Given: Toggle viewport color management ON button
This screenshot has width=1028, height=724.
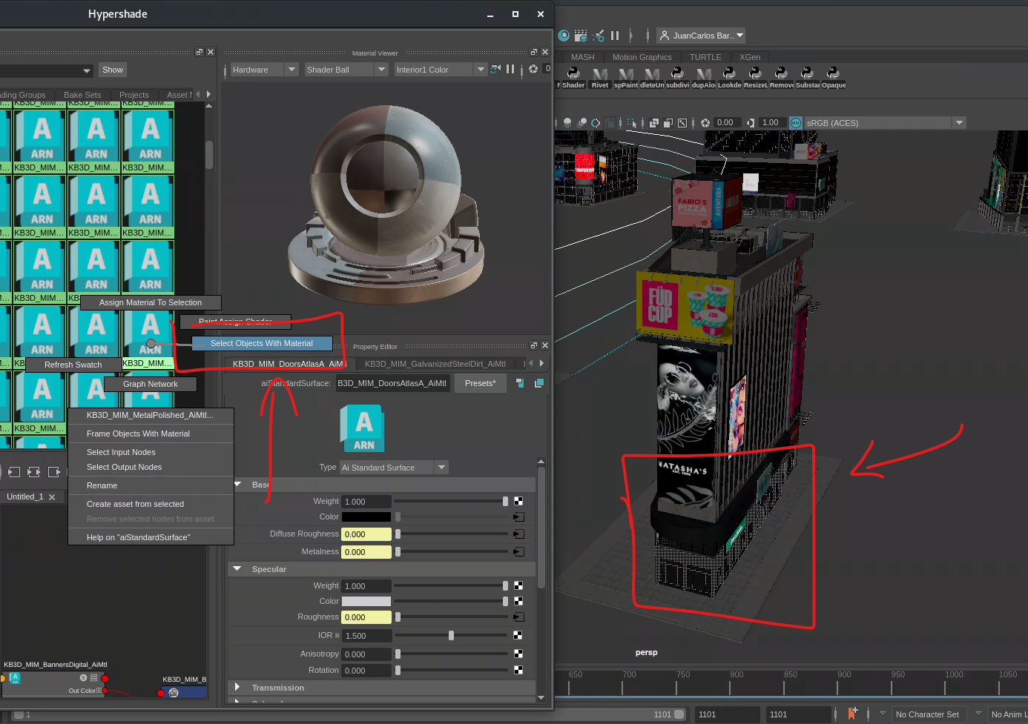Looking at the screenshot, I should 796,123.
